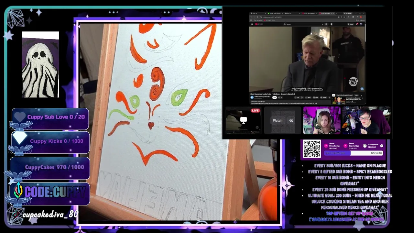
Task: Activate YouTube voice search microphone
Action: pos(332,24)
